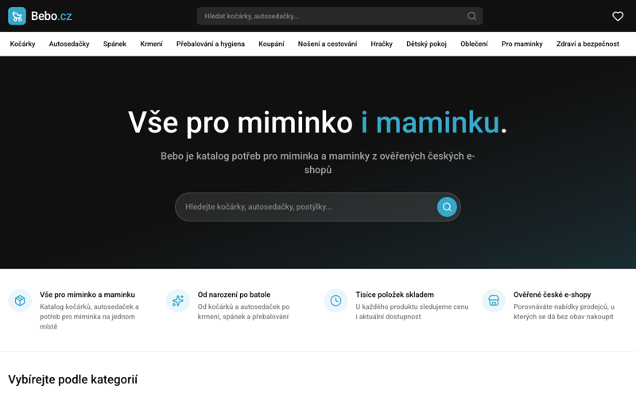Click the "Tisíce položek skladem" feature title
The width and height of the screenshot is (636, 397).
click(x=394, y=295)
